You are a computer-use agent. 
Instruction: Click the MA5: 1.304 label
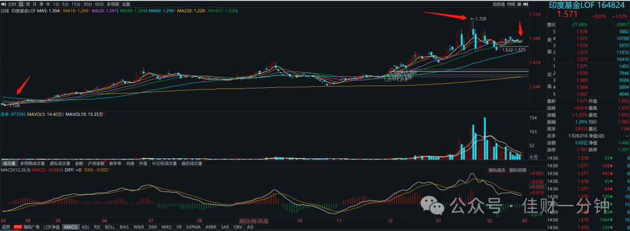(x=48, y=10)
